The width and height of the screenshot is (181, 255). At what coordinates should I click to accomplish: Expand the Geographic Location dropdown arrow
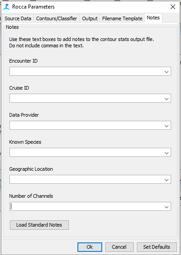pyautogui.click(x=167, y=180)
